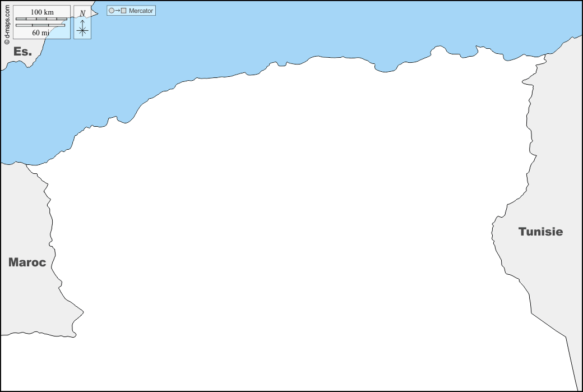Select the Mercator projection label
The height and width of the screenshot is (392, 583).
pos(141,11)
